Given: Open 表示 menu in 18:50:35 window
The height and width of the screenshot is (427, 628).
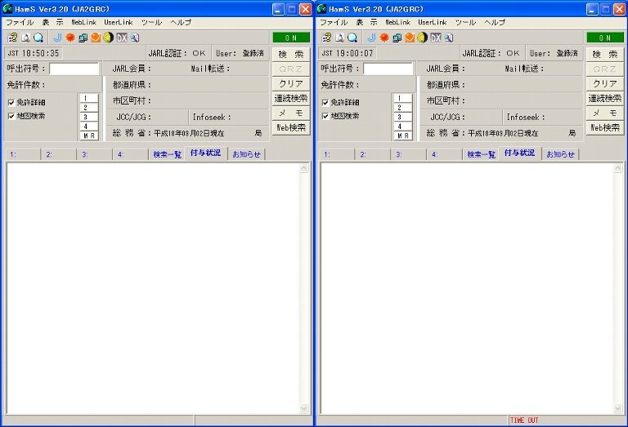Looking at the screenshot, I should point(53,22).
